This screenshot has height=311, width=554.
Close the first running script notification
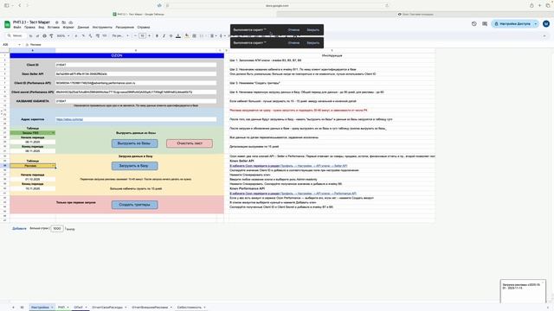coord(312,30)
